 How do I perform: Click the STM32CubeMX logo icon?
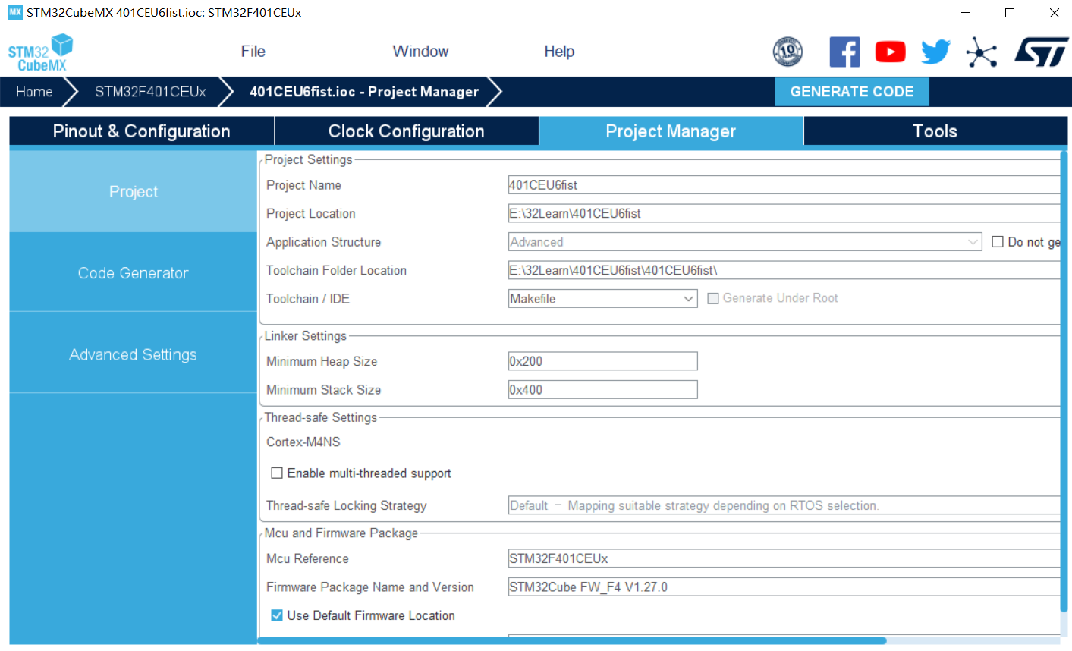(41, 52)
